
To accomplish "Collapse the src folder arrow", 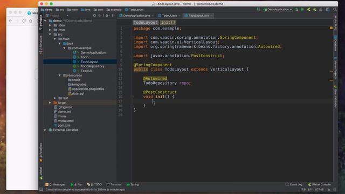I will pos(50,34).
